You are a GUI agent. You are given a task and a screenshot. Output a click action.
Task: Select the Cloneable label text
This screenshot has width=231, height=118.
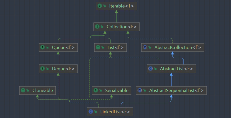[42, 90]
